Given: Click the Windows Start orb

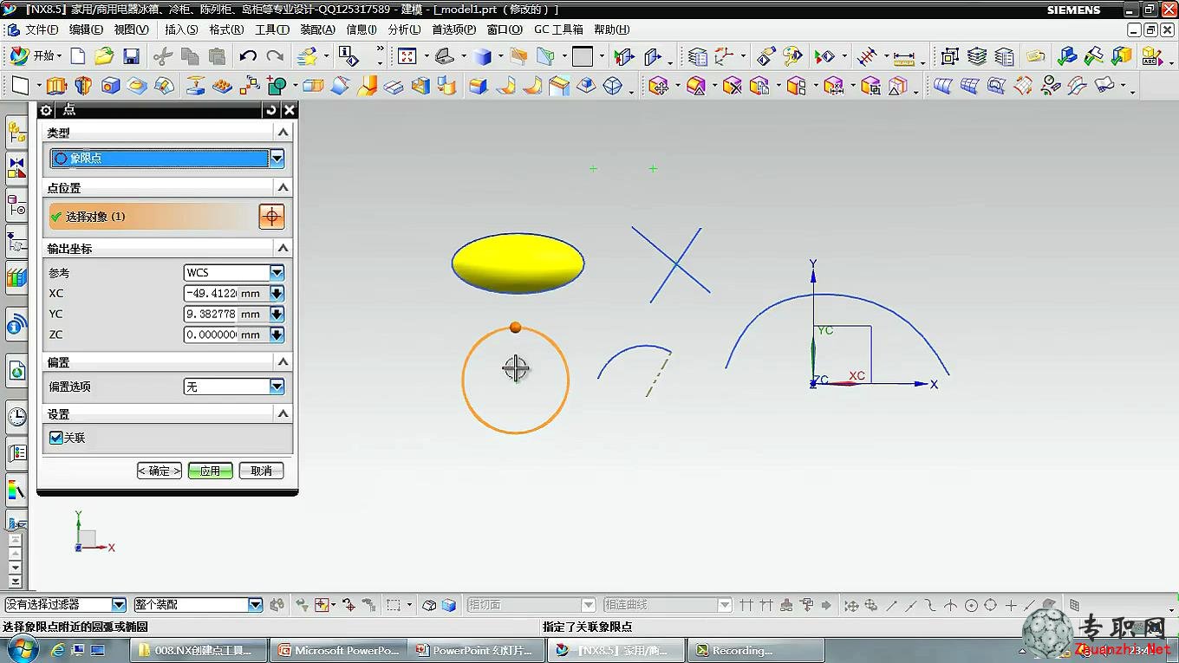Looking at the screenshot, I should 22,649.
